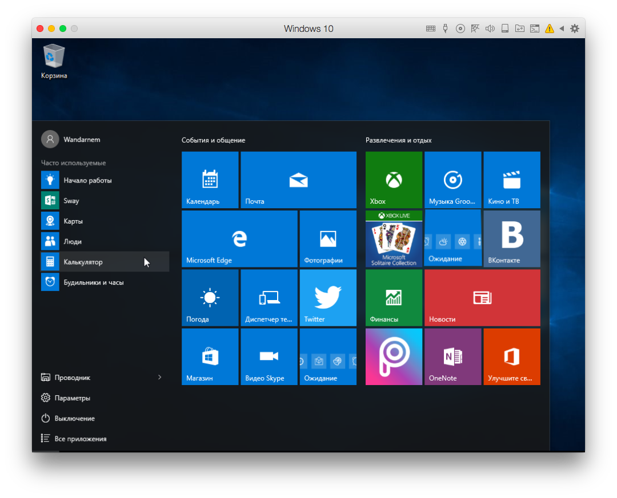
Task: Open Microsoft Solitaire Collection tile
Action: point(394,238)
